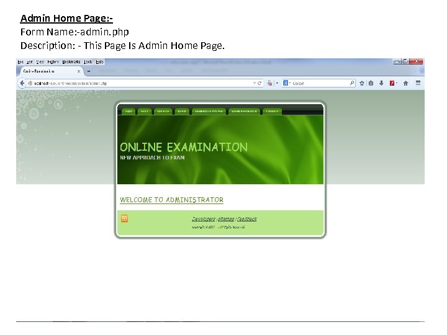The width and height of the screenshot is (447, 335).
Task: Open the File menu
Action: (21, 62)
